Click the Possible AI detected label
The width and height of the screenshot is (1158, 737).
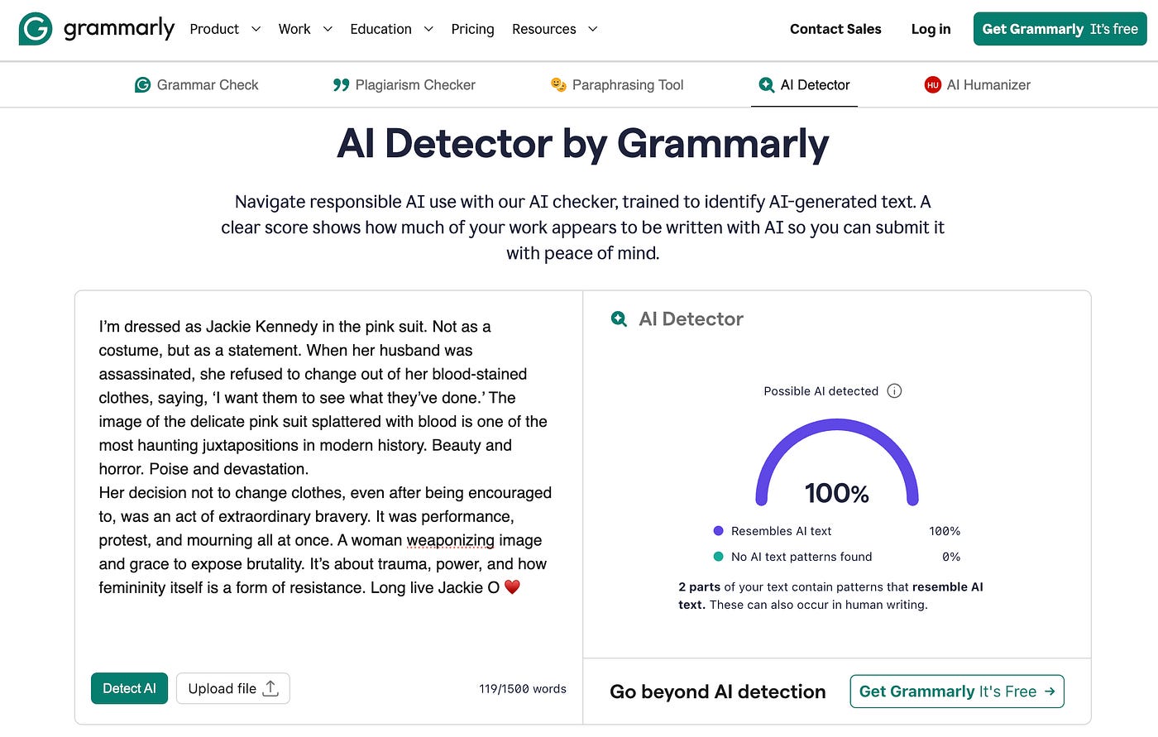click(x=821, y=391)
